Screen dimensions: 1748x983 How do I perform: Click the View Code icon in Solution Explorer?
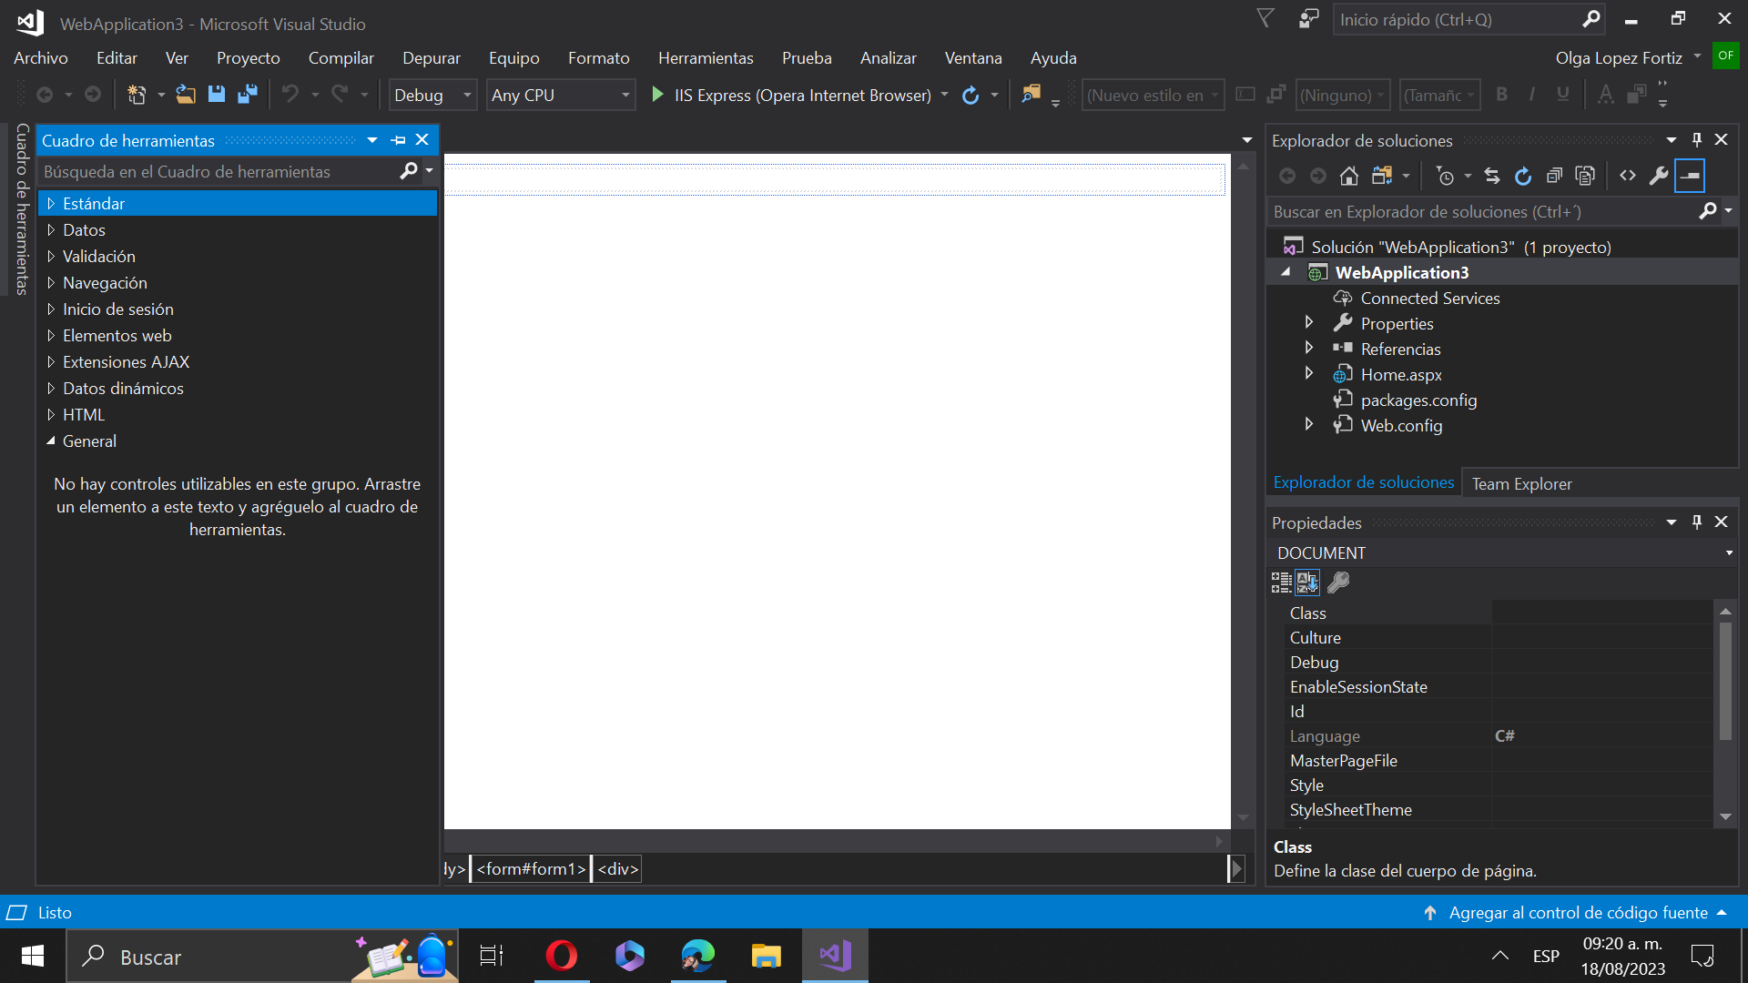tap(1628, 176)
